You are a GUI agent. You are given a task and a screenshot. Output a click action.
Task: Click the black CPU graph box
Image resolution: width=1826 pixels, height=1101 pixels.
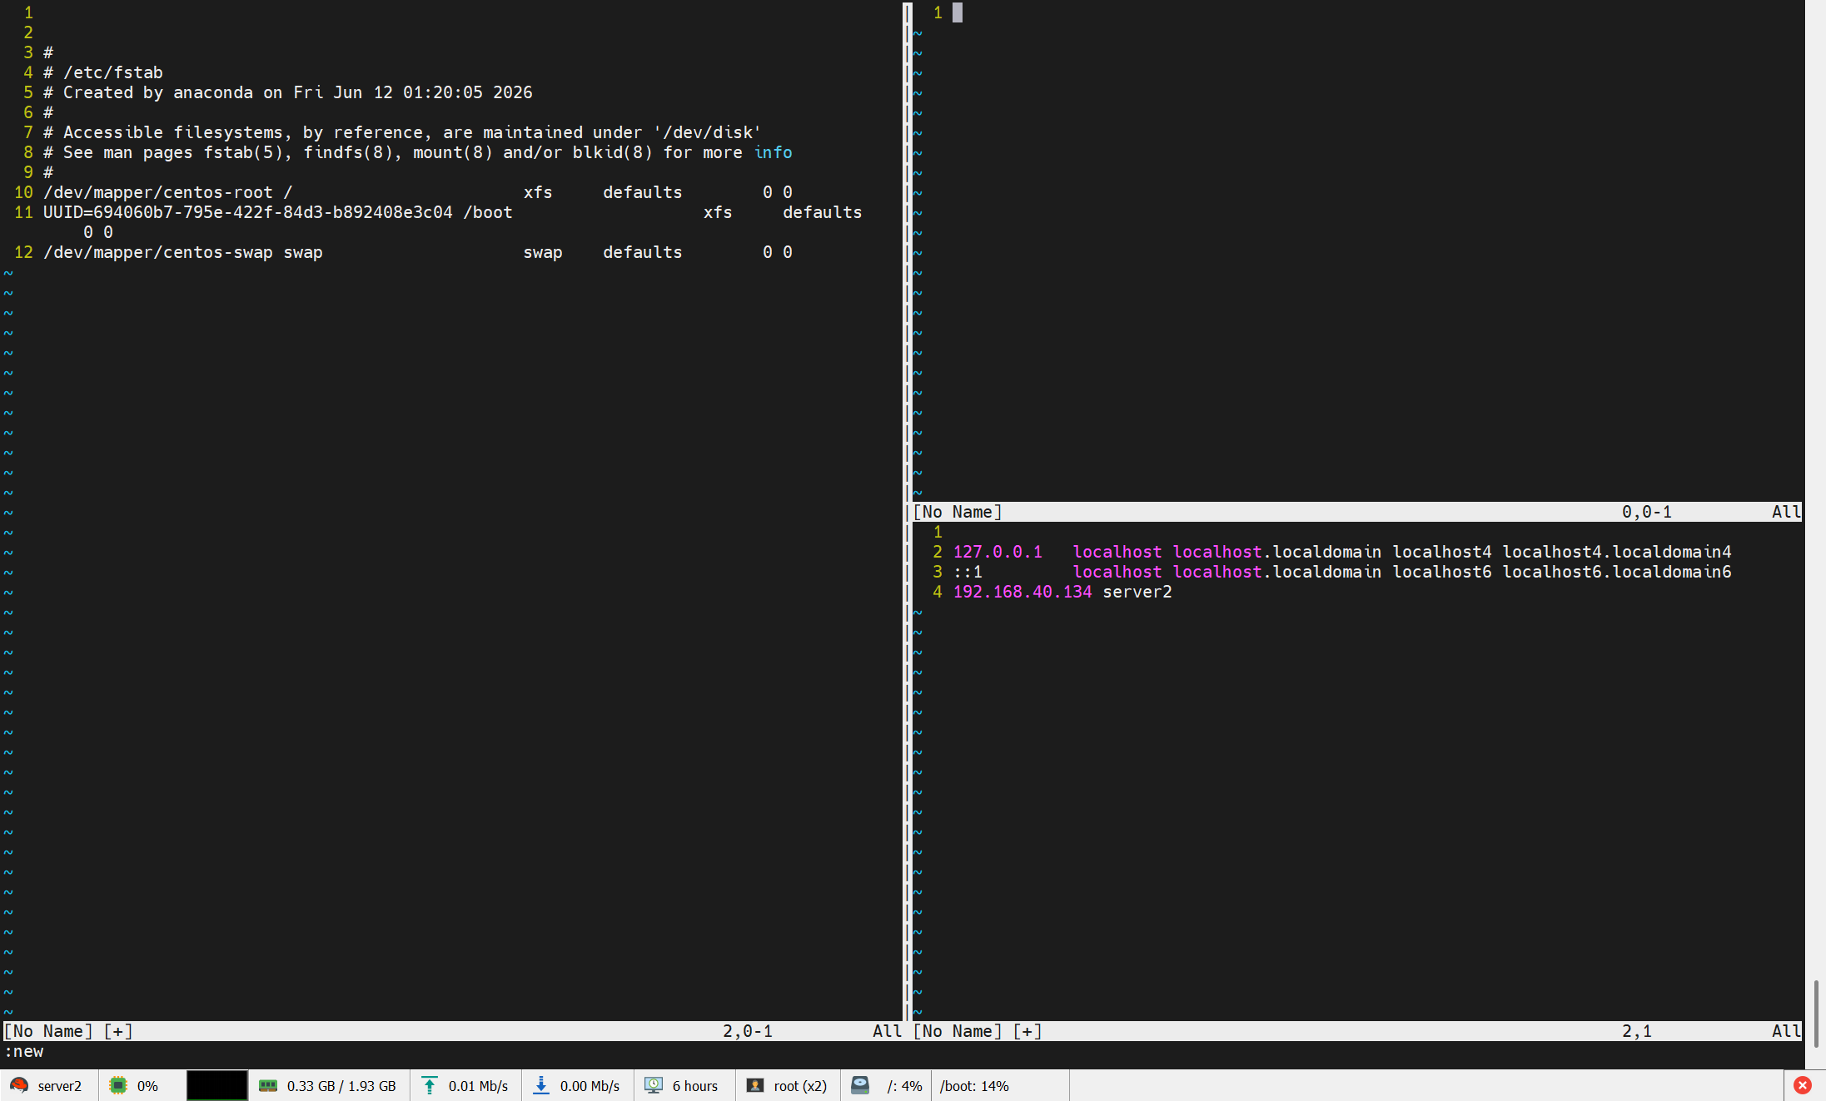pos(216,1085)
